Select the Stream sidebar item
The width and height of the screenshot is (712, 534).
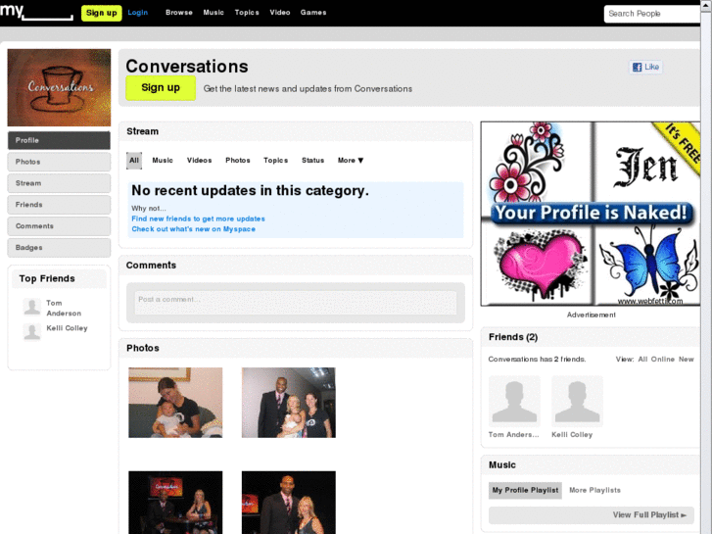[x=59, y=183]
